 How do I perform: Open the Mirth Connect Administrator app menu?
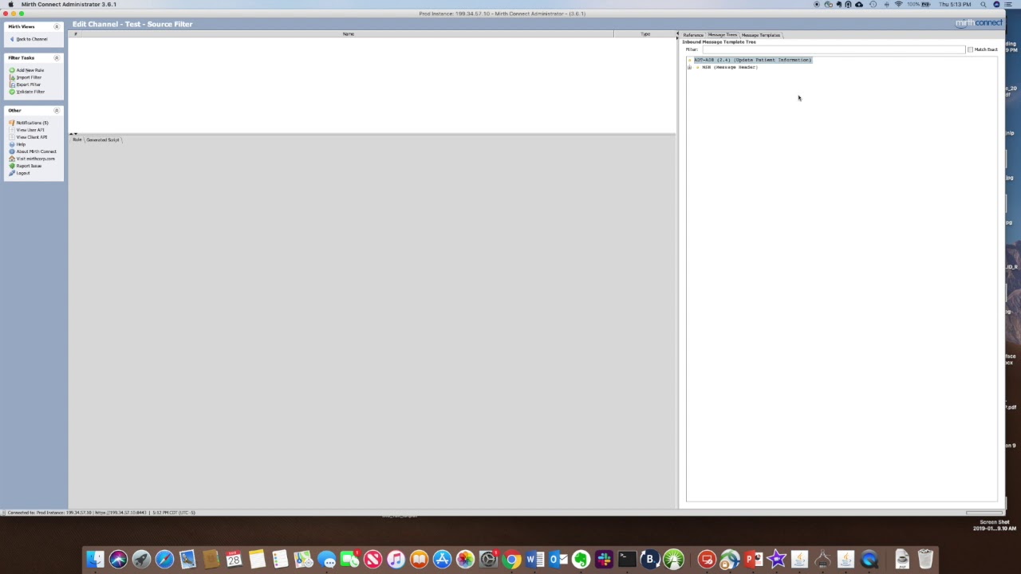(69, 4)
